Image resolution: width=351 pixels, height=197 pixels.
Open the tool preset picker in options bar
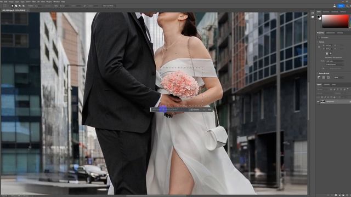[5, 6]
